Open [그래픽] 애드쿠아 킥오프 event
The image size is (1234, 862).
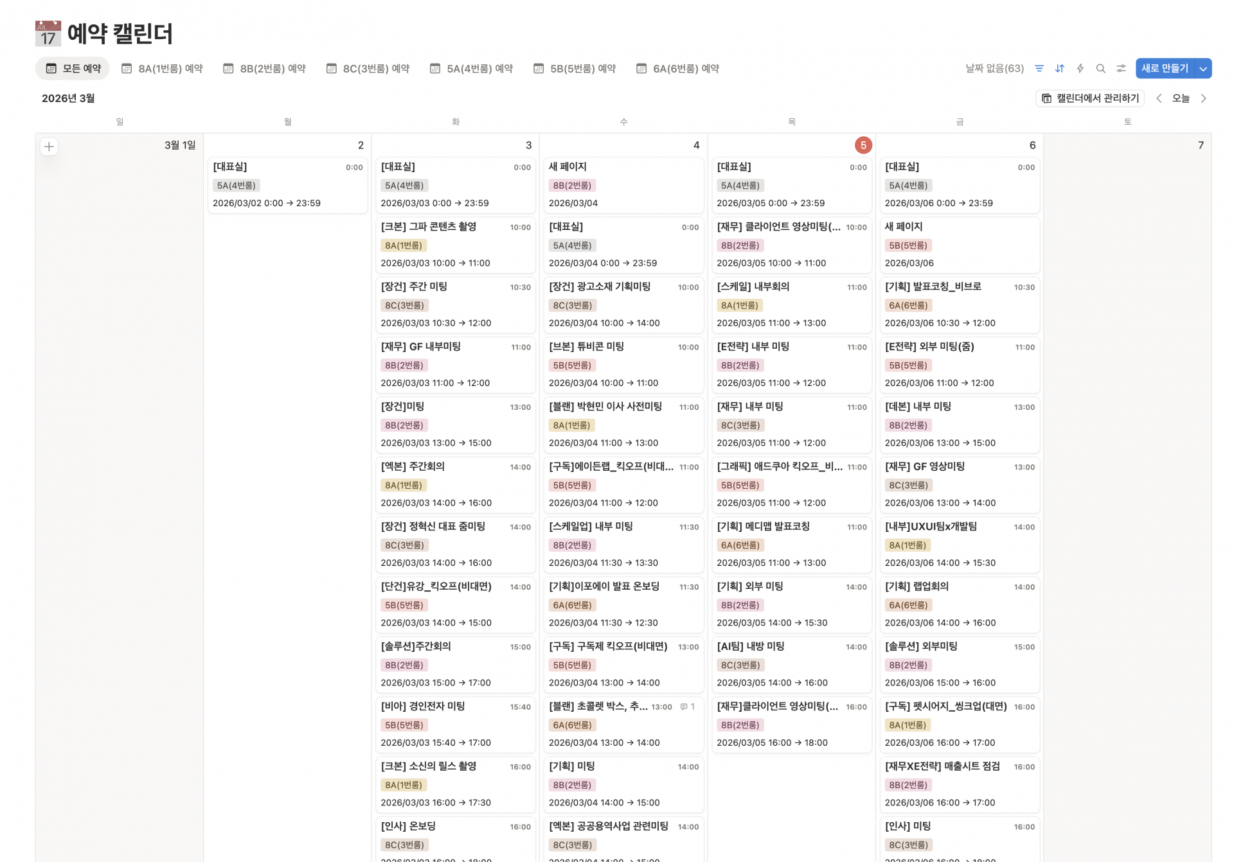click(792, 484)
